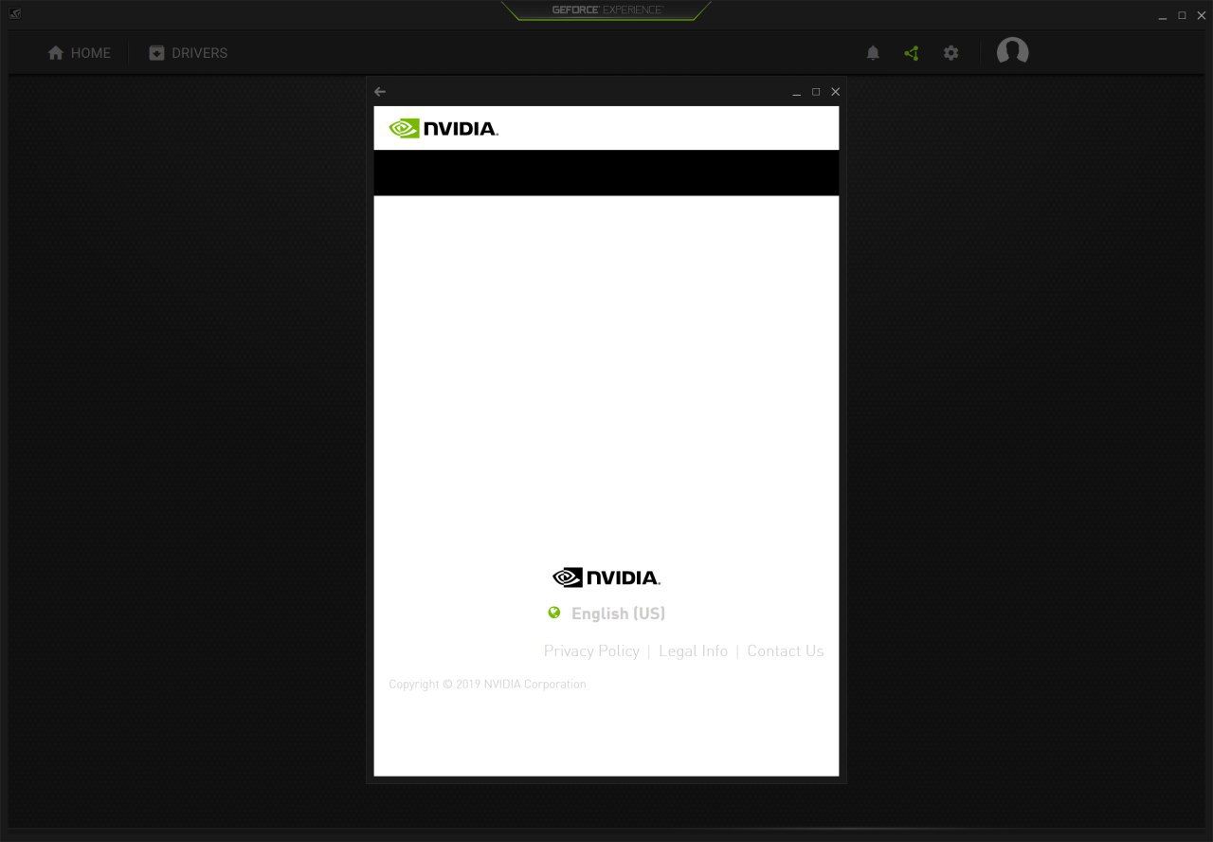
Task: Open the Privacy Policy link
Action: tap(591, 650)
